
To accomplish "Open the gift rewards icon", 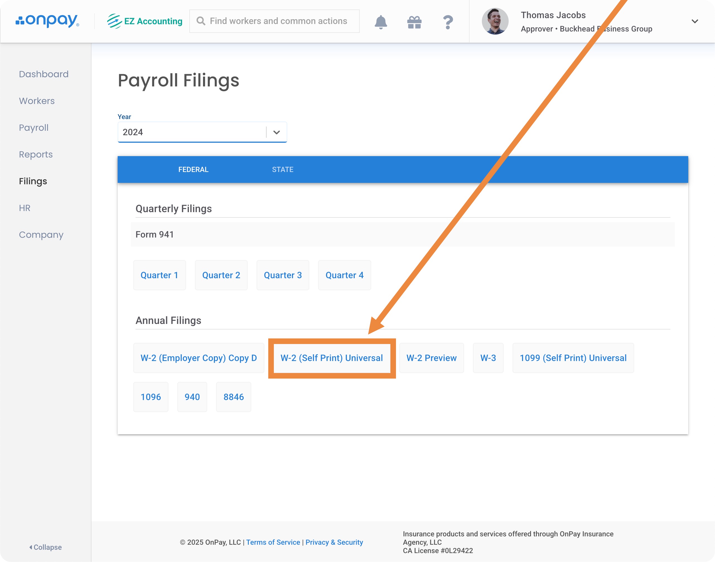I will click(414, 22).
